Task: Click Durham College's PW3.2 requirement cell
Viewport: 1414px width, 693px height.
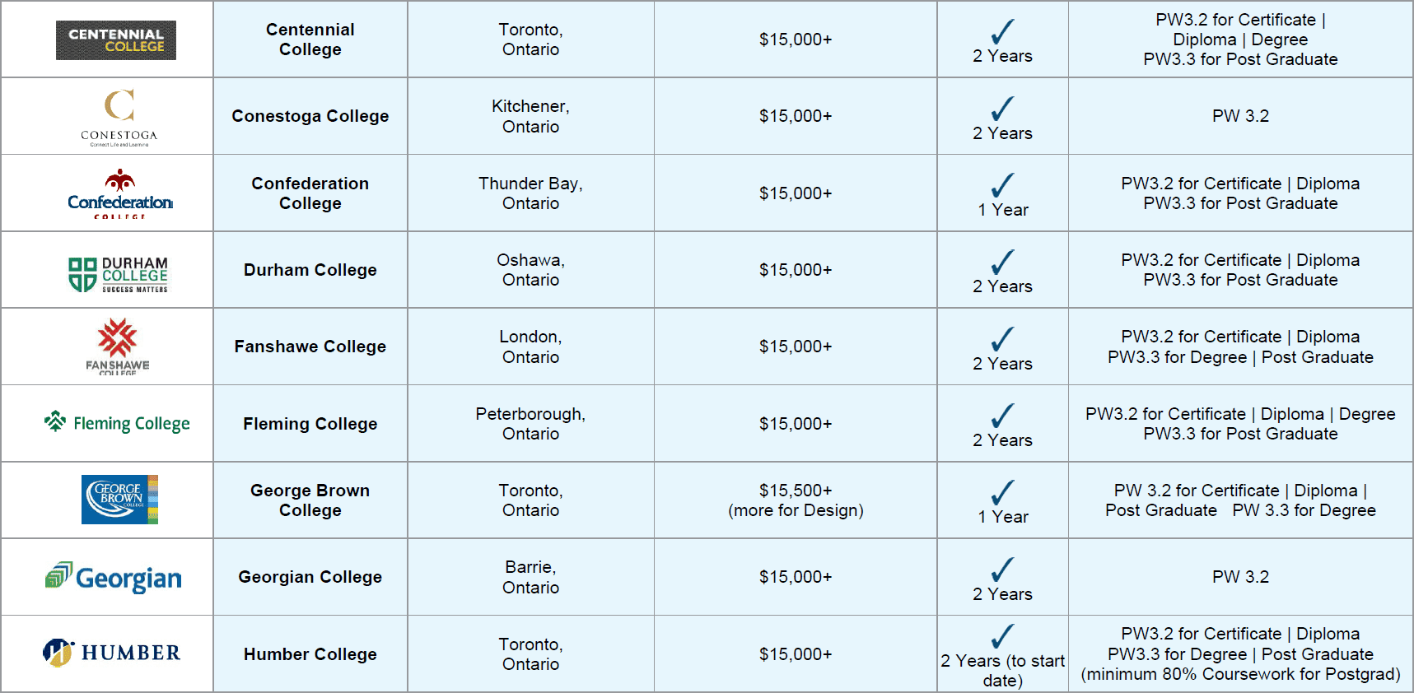Action: 1240,270
